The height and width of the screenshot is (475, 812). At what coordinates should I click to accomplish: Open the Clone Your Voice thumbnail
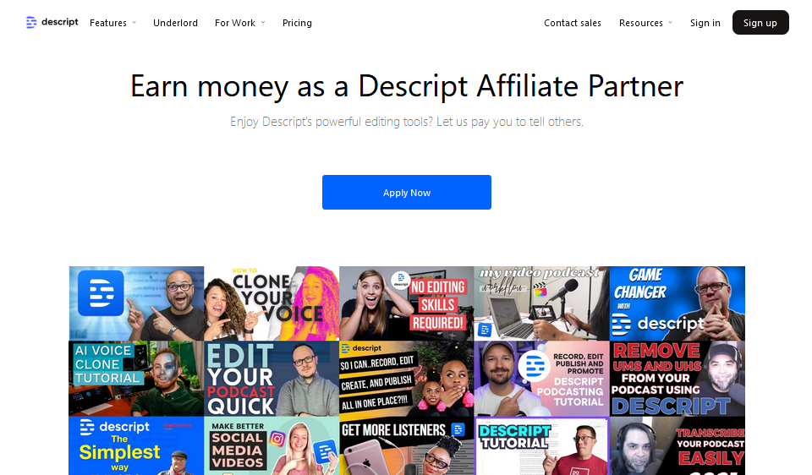click(x=272, y=303)
